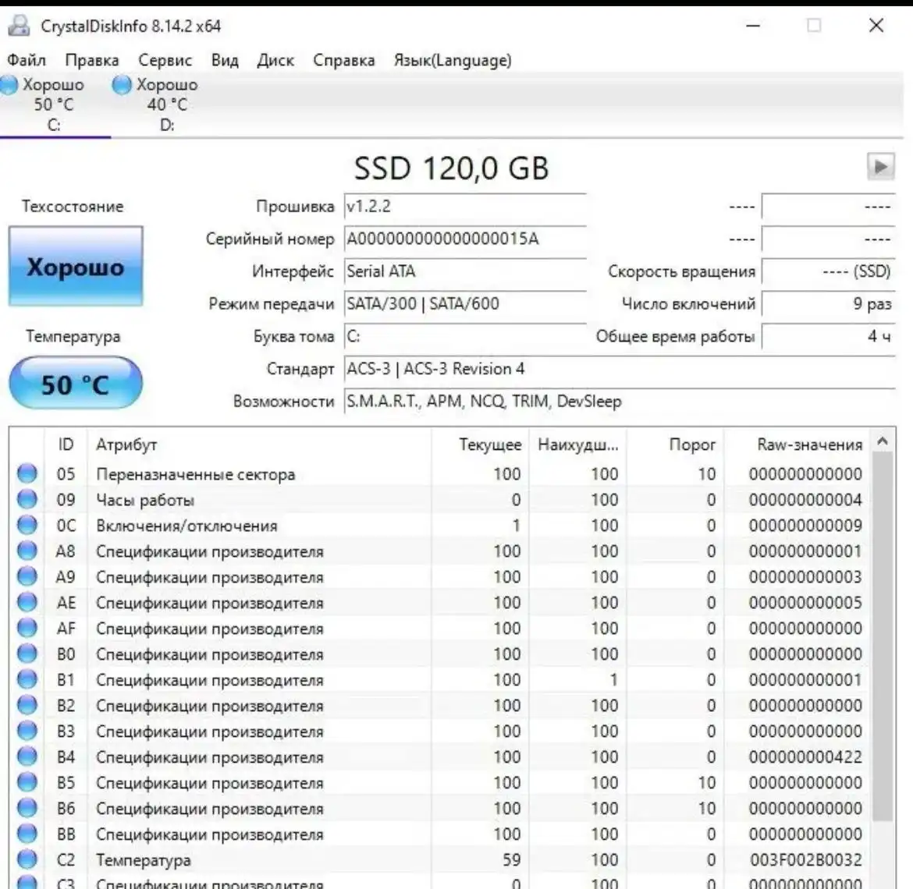
Task: Click scroll-up arrow of the attribute list
Action: tap(883, 441)
